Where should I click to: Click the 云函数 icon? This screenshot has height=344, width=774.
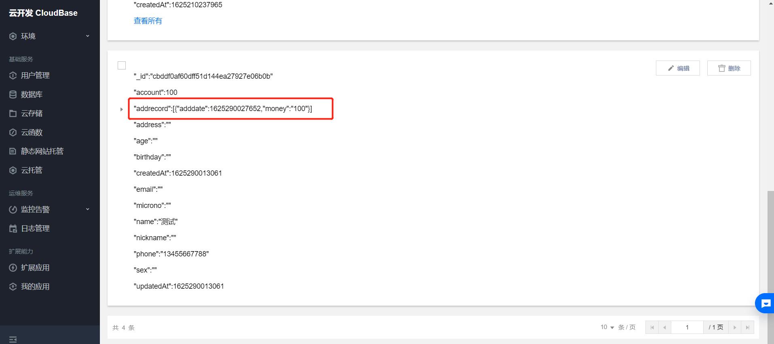pyautogui.click(x=13, y=132)
